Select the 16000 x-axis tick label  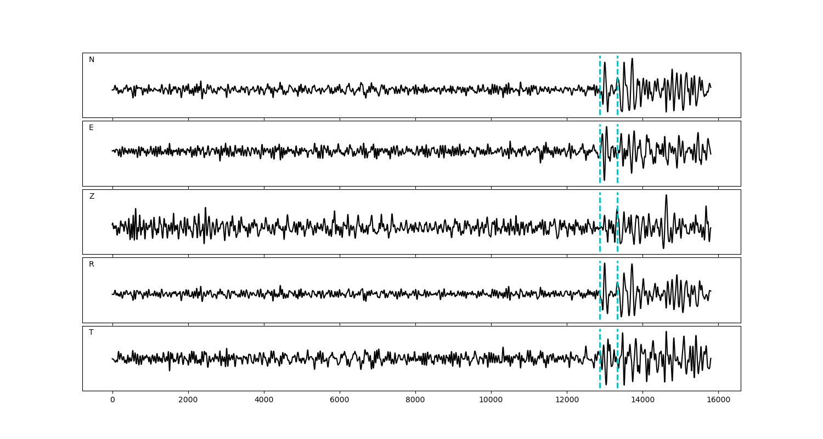pyautogui.click(x=718, y=400)
